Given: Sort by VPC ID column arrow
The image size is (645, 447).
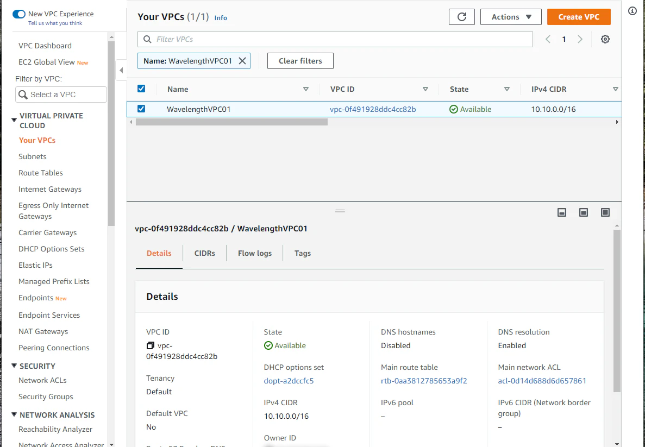Looking at the screenshot, I should tap(425, 89).
